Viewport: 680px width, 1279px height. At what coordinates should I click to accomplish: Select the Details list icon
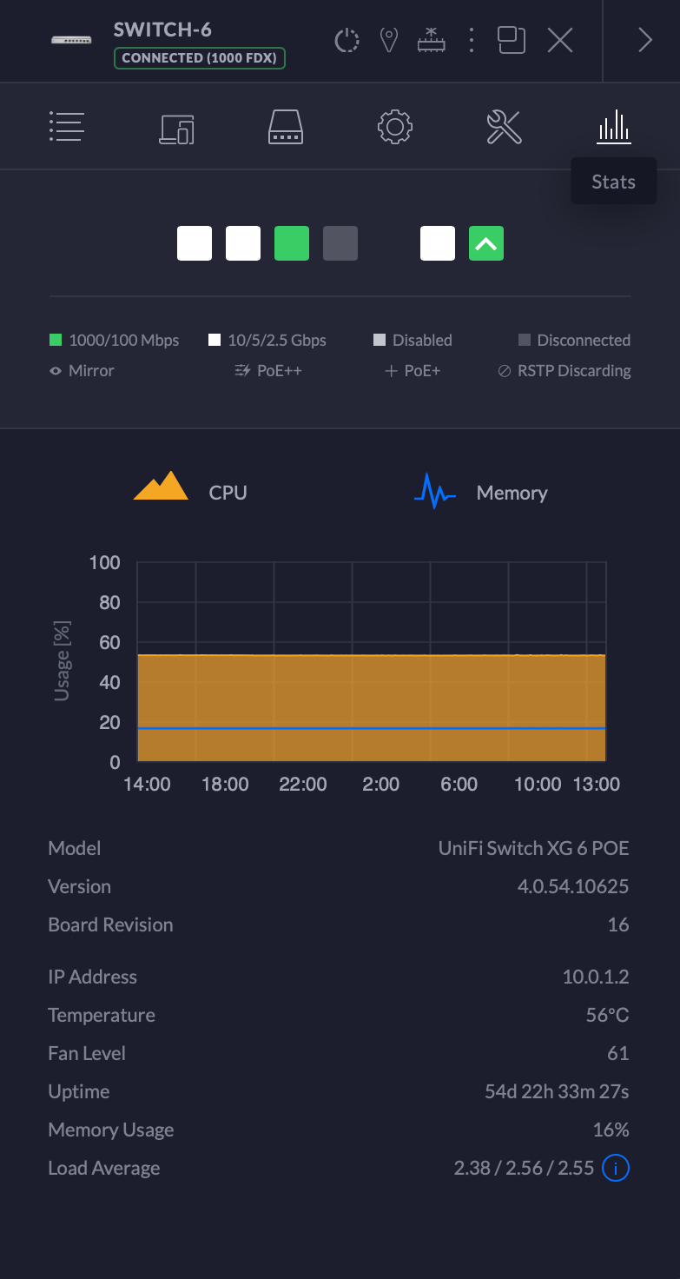pos(67,126)
